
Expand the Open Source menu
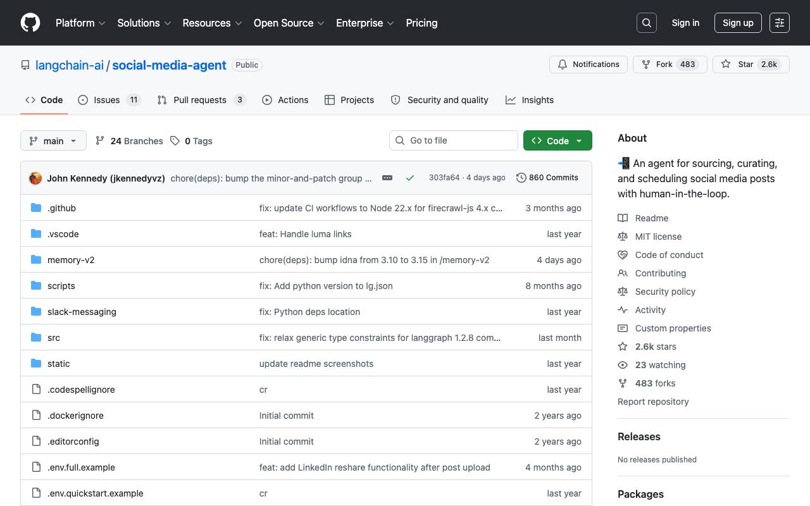click(x=289, y=23)
